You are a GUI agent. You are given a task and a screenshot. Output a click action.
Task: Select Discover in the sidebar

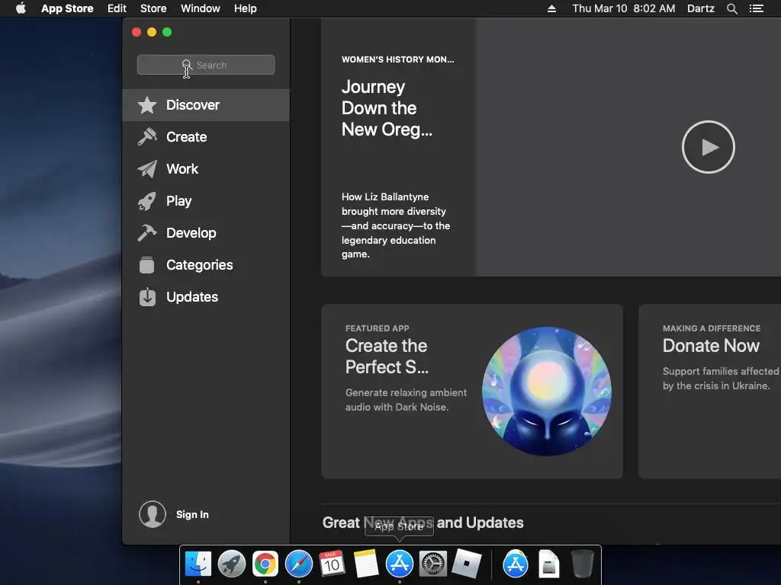(206, 105)
